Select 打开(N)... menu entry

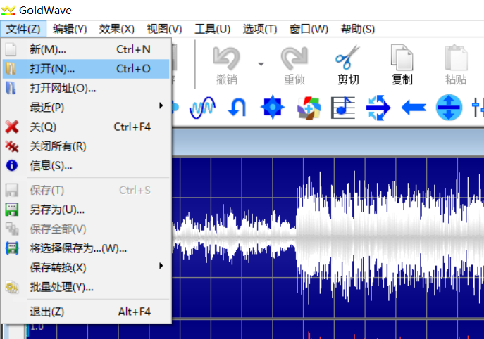[x=86, y=69]
